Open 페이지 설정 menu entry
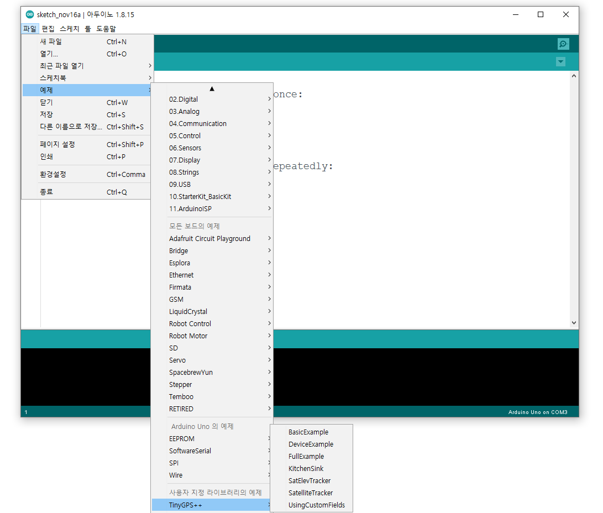This screenshot has height=513, width=603. coord(88,145)
